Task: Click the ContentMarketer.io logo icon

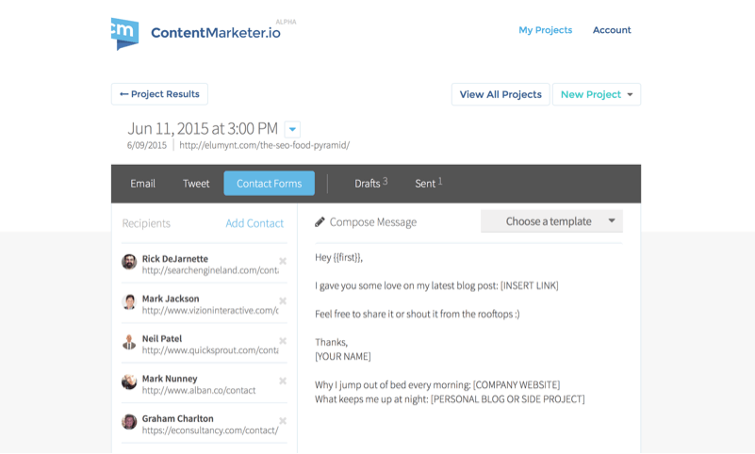Action: pos(124,34)
